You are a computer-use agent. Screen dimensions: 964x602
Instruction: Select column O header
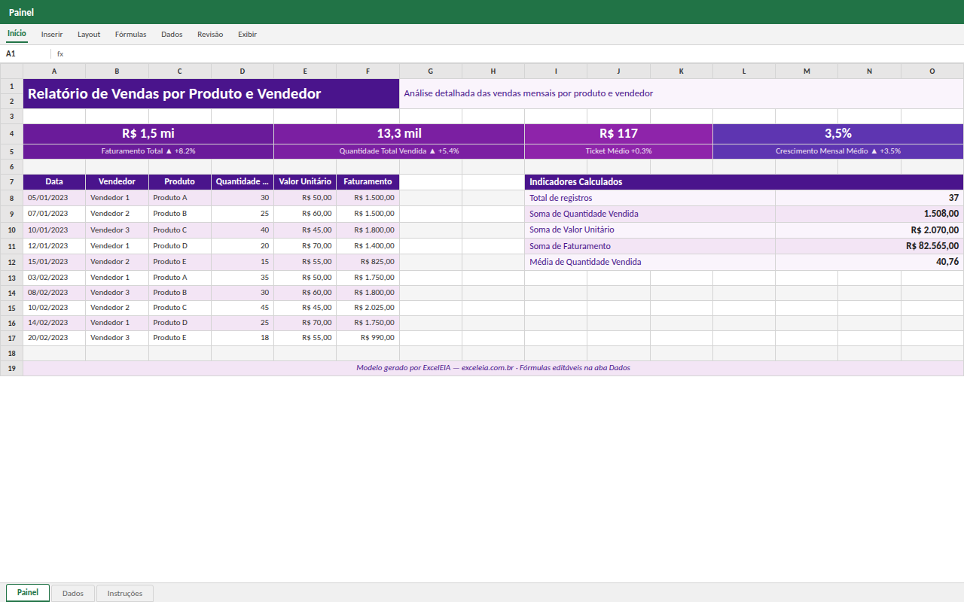[932, 71]
